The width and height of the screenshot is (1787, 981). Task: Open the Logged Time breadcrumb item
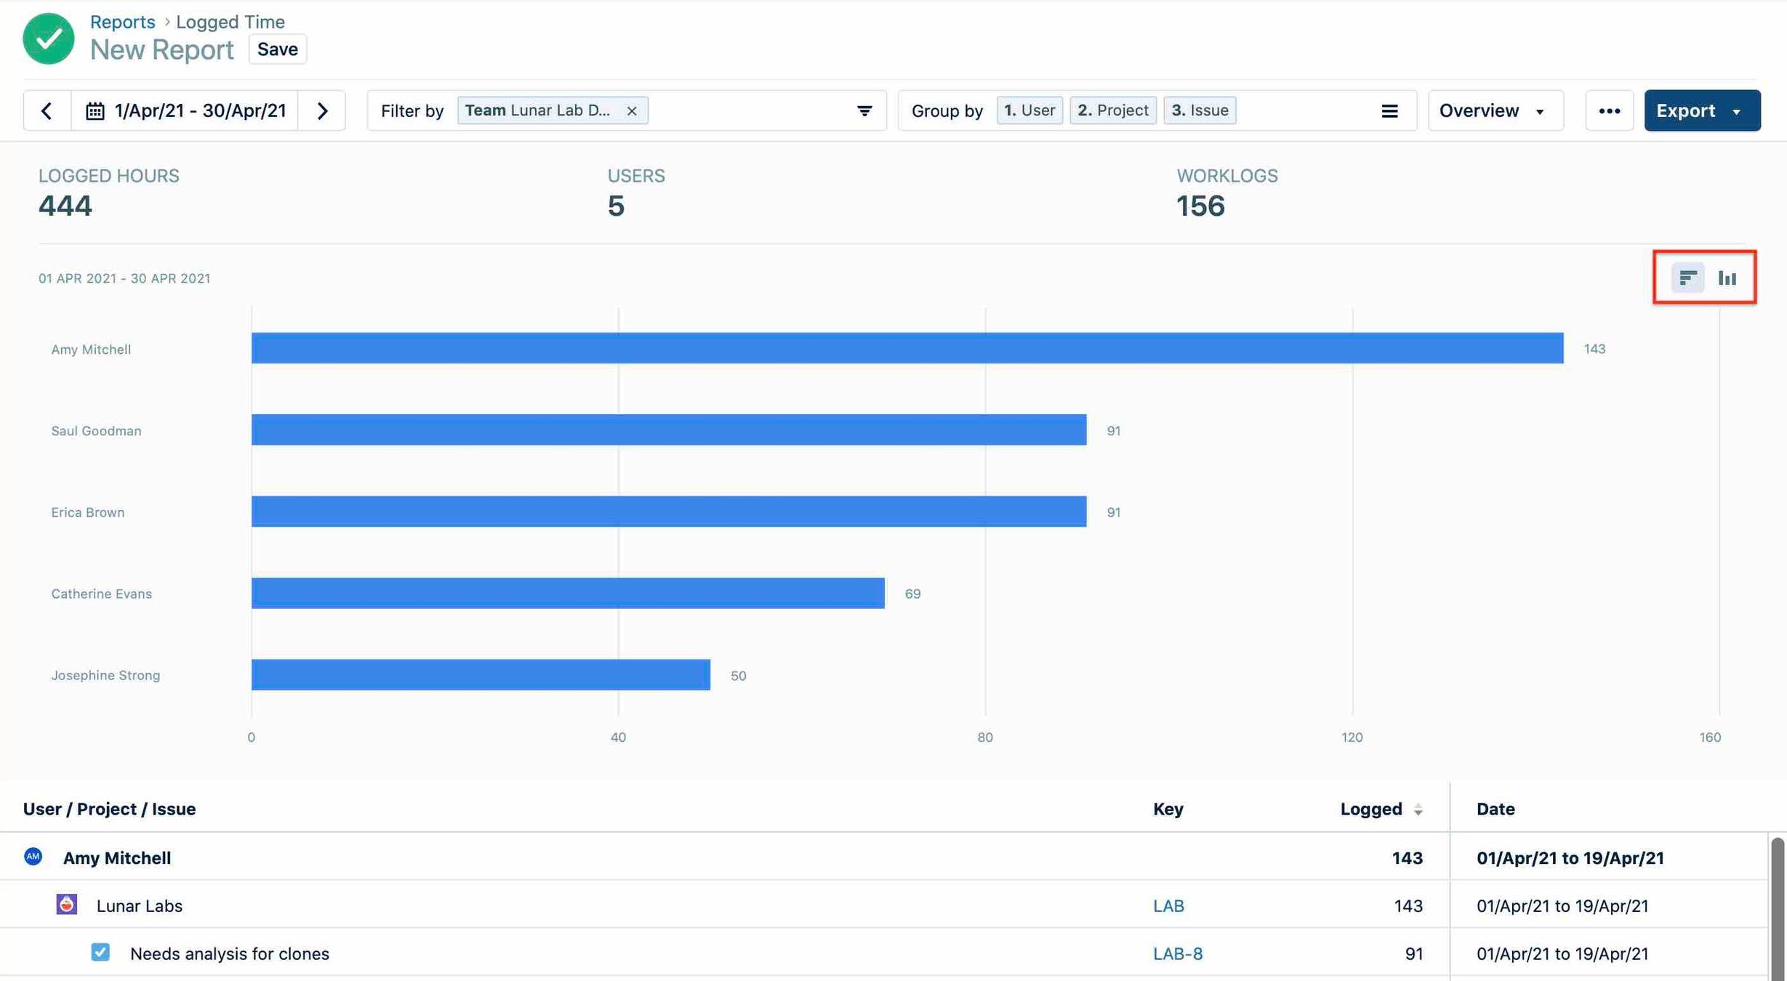pyautogui.click(x=230, y=21)
